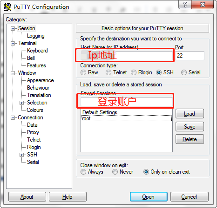Select the Session category

(x=27, y=28)
